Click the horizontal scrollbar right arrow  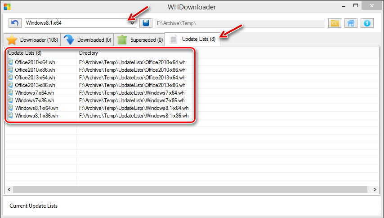[375, 189]
